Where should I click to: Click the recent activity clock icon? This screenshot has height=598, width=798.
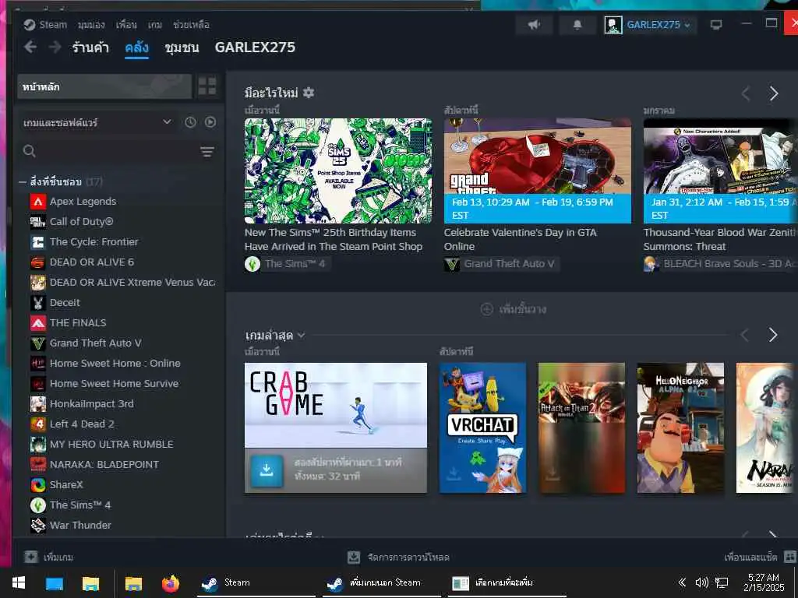point(190,122)
